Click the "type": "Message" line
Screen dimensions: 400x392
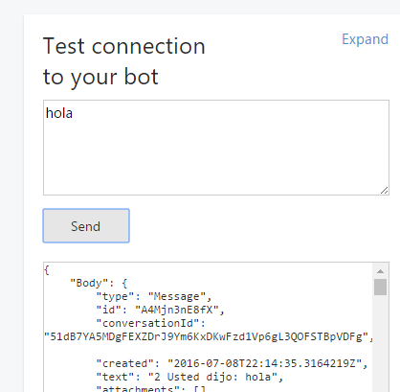[154, 297]
